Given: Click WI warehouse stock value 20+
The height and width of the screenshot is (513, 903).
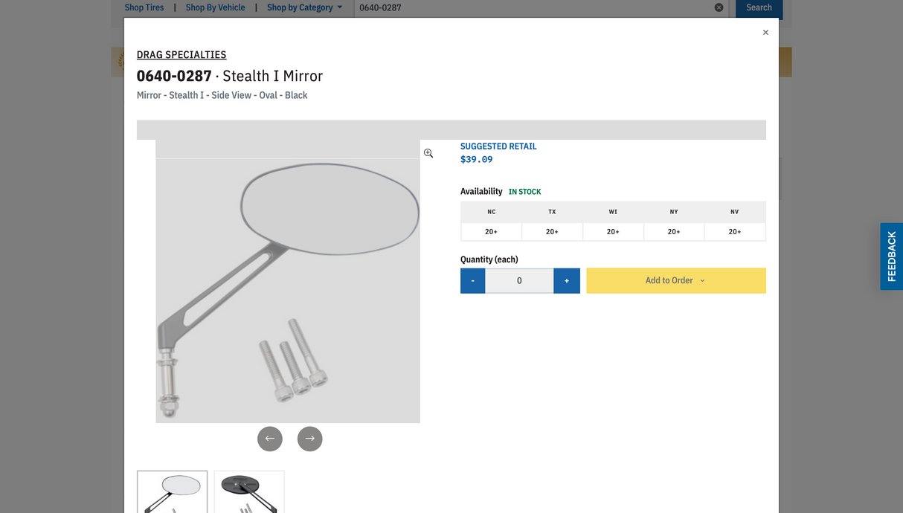Looking at the screenshot, I should pyautogui.click(x=613, y=232).
